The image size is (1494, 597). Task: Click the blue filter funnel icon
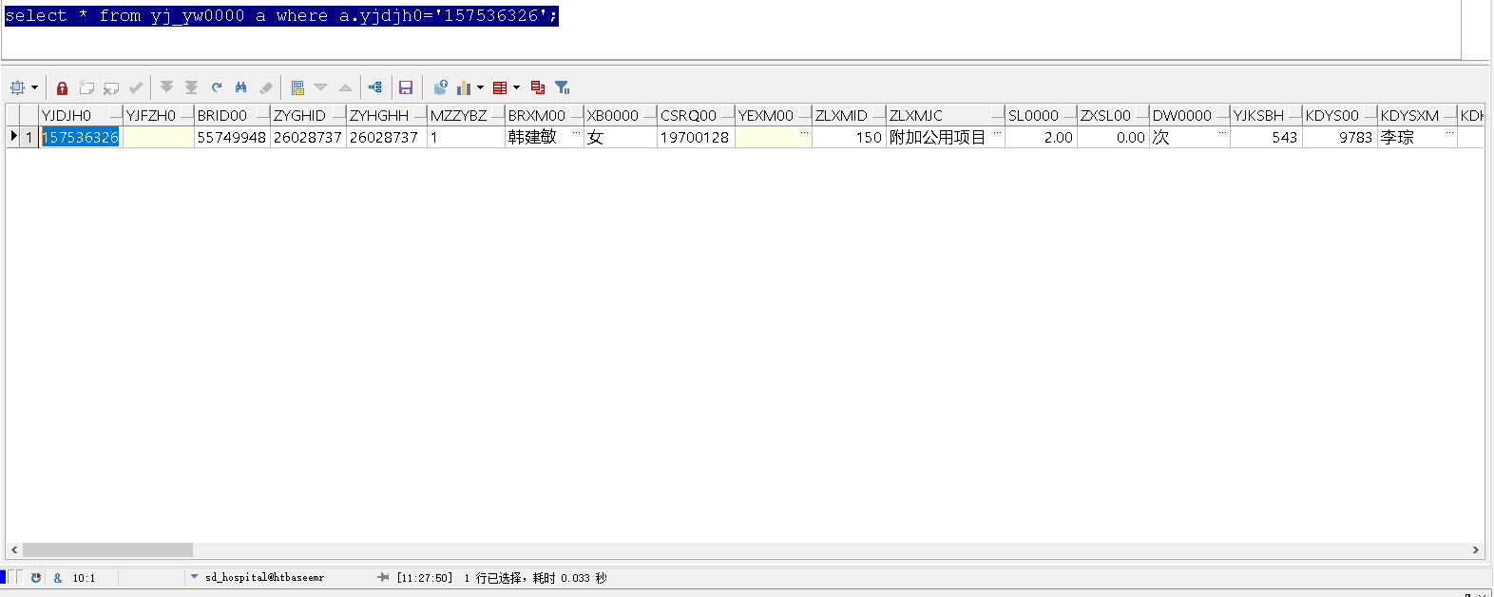(x=563, y=87)
